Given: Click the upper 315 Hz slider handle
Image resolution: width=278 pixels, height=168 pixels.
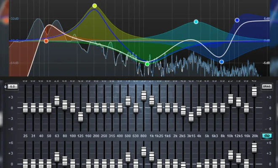Looking at the screenshot, I should pos(112,108).
